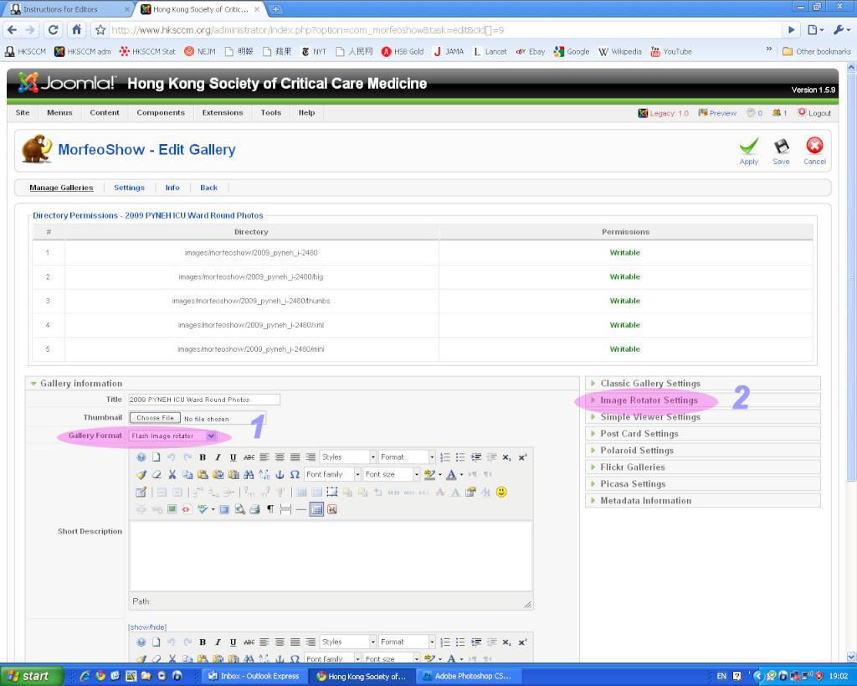The height and width of the screenshot is (686, 857).
Task: Open the Tools menu
Action: [270, 113]
